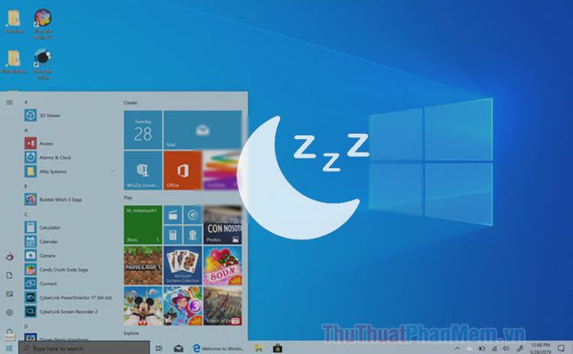Open the Mail live tile
Image resolution: width=573 pixels, height=354 pixels.
pyautogui.click(x=203, y=130)
